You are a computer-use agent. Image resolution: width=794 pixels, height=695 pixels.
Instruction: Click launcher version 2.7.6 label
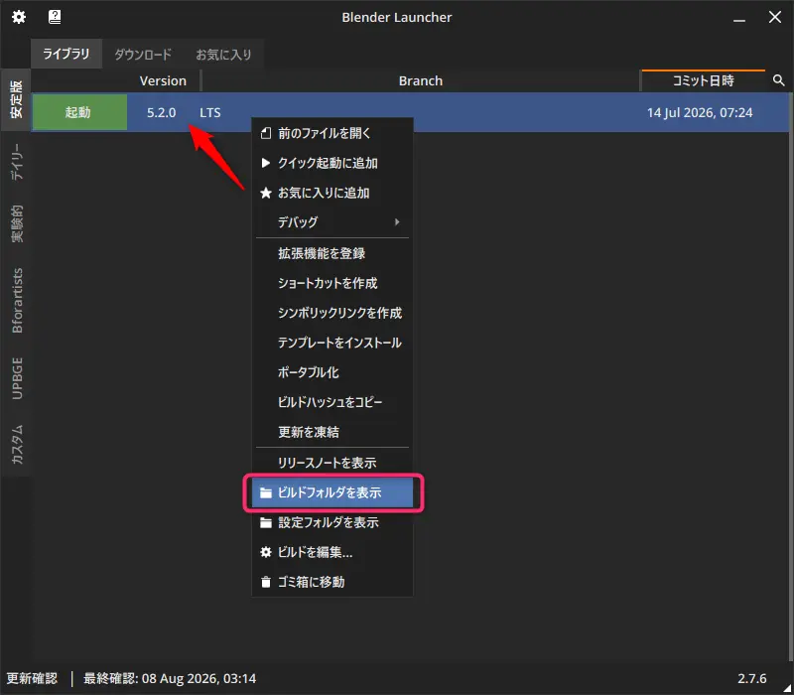[751, 678]
